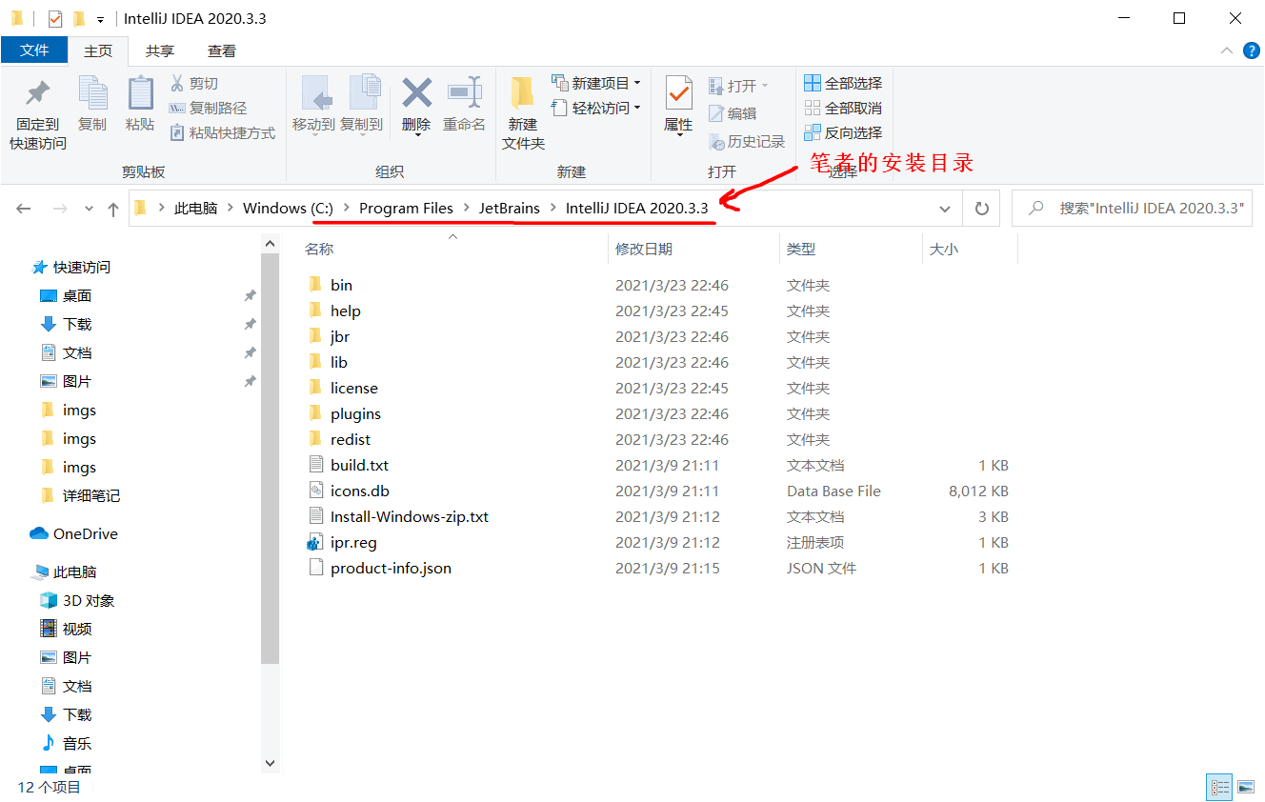Screen dimensions: 1265x802
Task: Click Edit (编辑) in Open group
Action: pyautogui.click(x=733, y=113)
